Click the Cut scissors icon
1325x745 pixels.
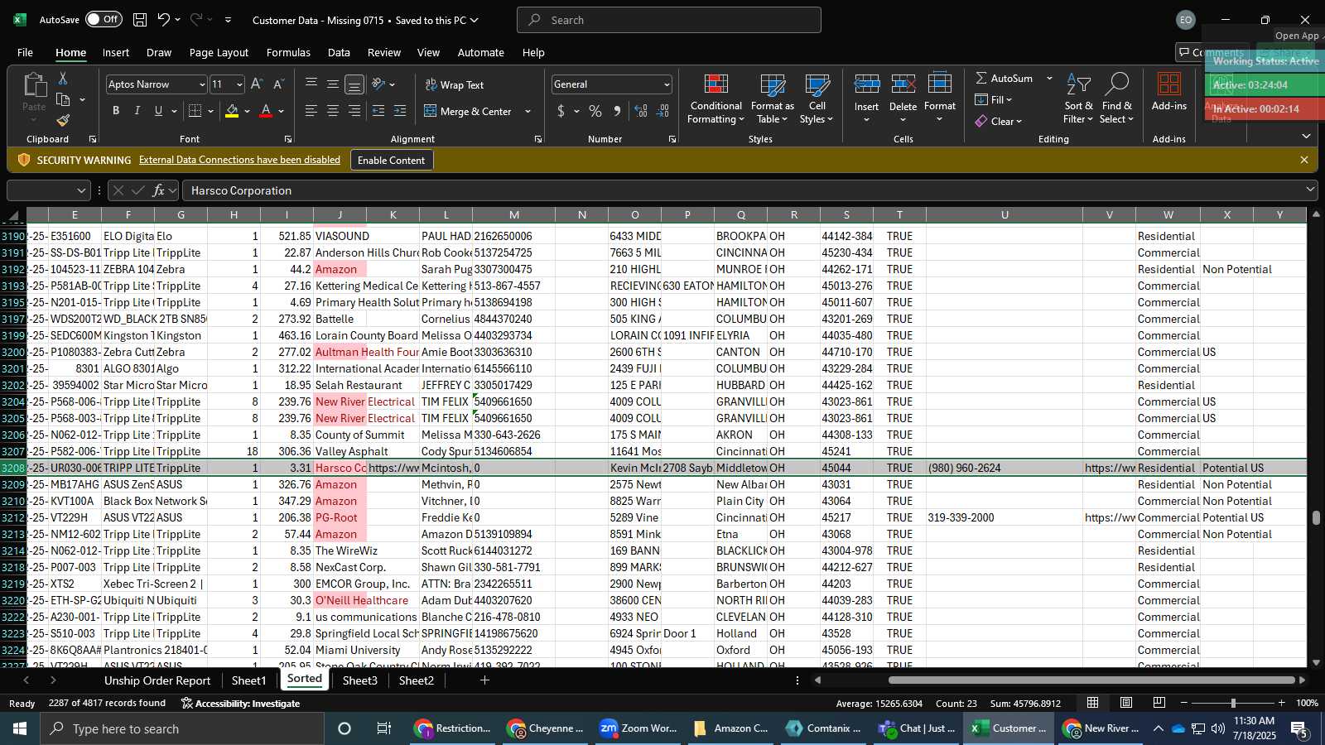pyautogui.click(x=62, y=78)
